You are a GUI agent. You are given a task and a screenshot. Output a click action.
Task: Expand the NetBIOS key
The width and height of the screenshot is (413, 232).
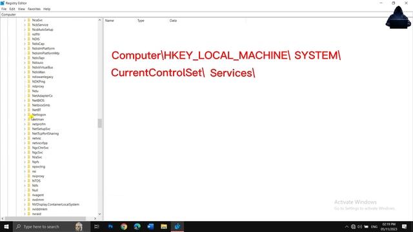click(x=25, y=101)
